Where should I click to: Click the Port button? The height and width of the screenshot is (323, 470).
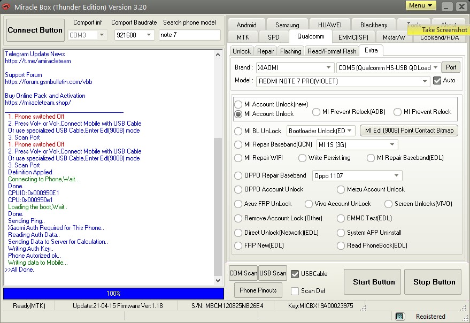click(451, 67)
